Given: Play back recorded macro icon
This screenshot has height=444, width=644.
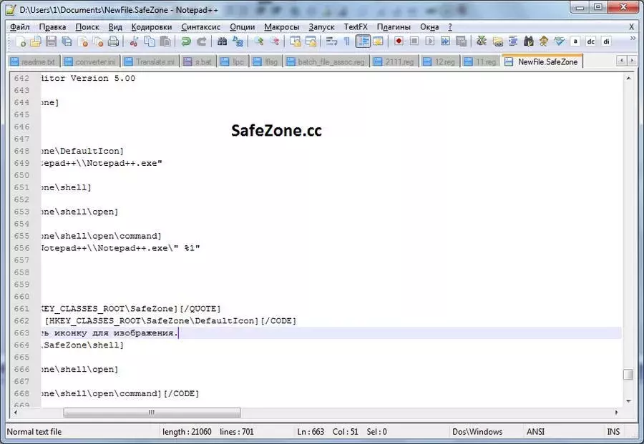Looking at the screenshot, I should click(429, 41).
